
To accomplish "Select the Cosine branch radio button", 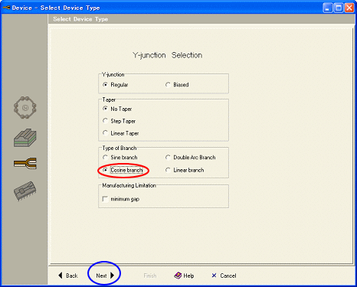I will pyautogui.click(x=105, y=170).
